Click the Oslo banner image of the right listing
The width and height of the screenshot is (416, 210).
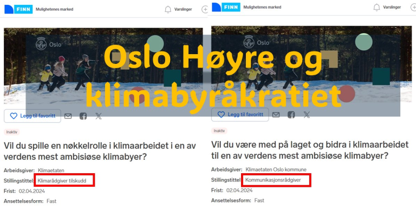[311, 64]
